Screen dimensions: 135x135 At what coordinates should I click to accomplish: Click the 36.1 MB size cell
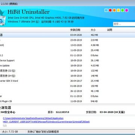click(x=95, y=60)
